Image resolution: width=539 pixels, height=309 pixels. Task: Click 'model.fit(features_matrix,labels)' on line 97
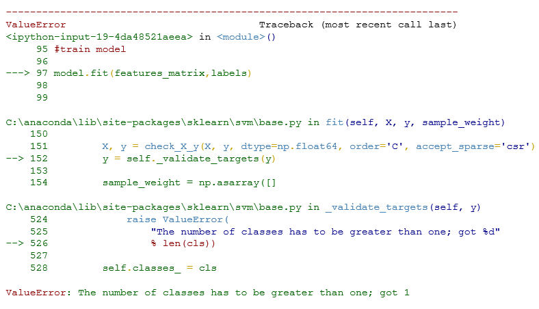click(153, 73)
